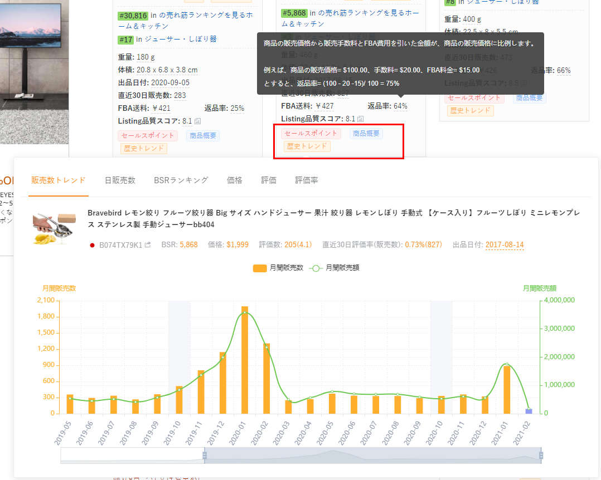
Task: Toggle the 月間販売数 legend series
Action: 278,268
